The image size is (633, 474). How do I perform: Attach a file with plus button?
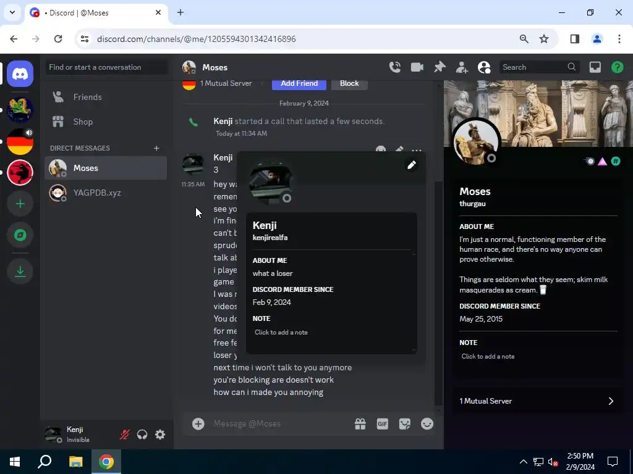pyautogui.click(x=198, y=423)
